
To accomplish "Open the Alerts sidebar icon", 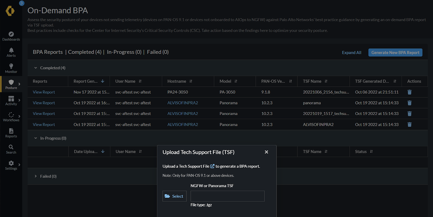I will 11,52.
